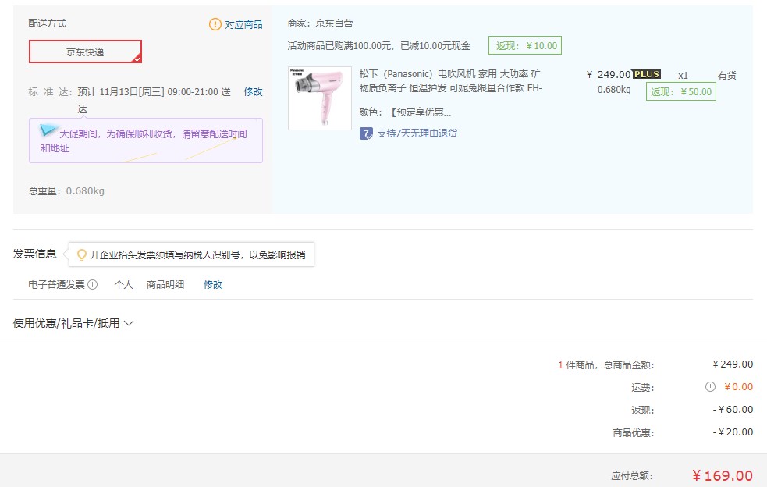This screenshot has height=487, width=767.
Task: Click the paper plane icon in notice
Action: [x=48, y=130]
